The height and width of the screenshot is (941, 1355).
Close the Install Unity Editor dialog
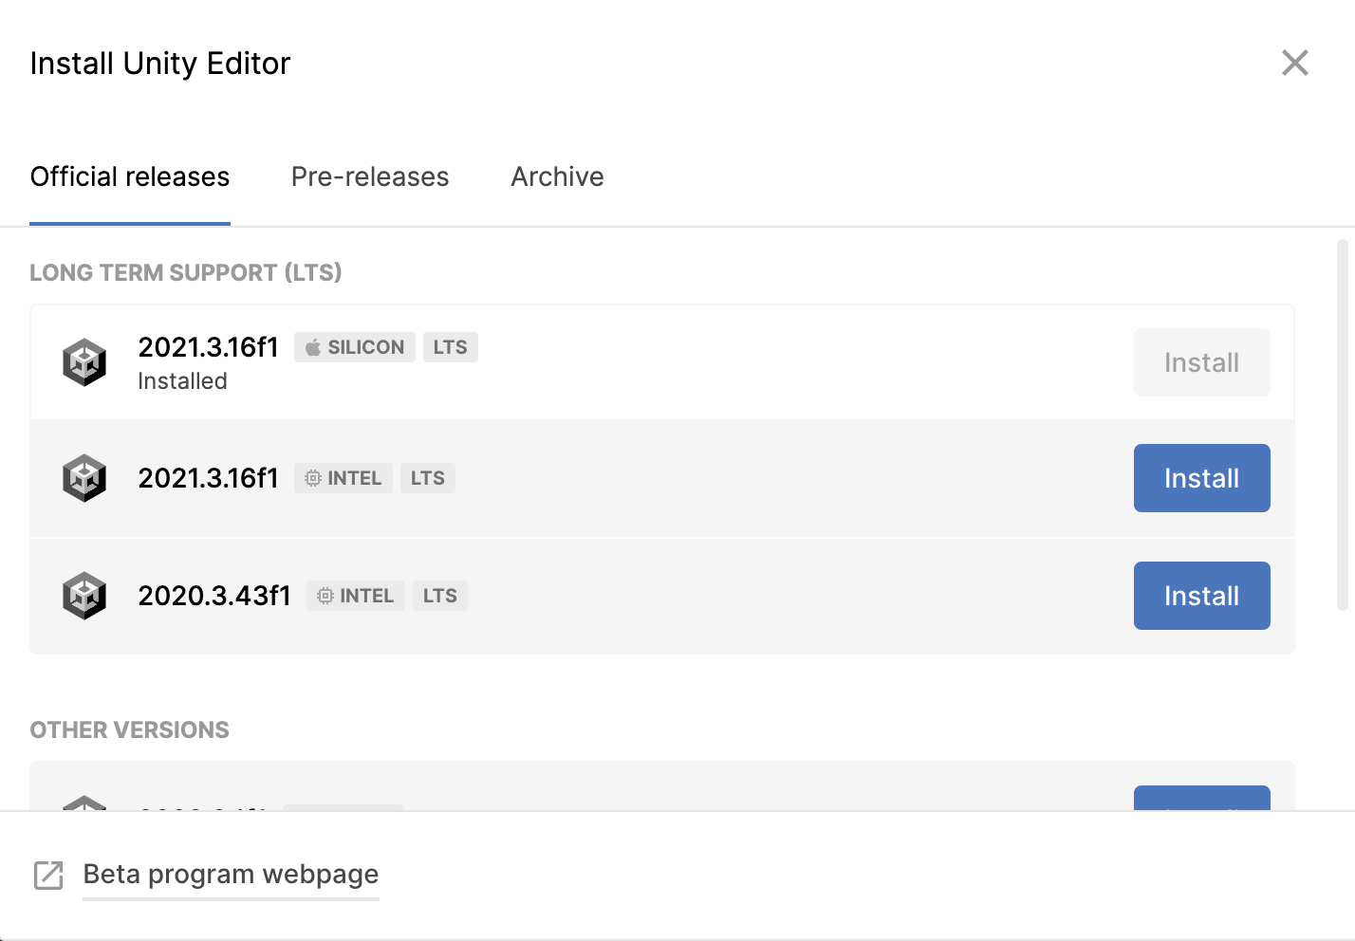coord(1294,63)
